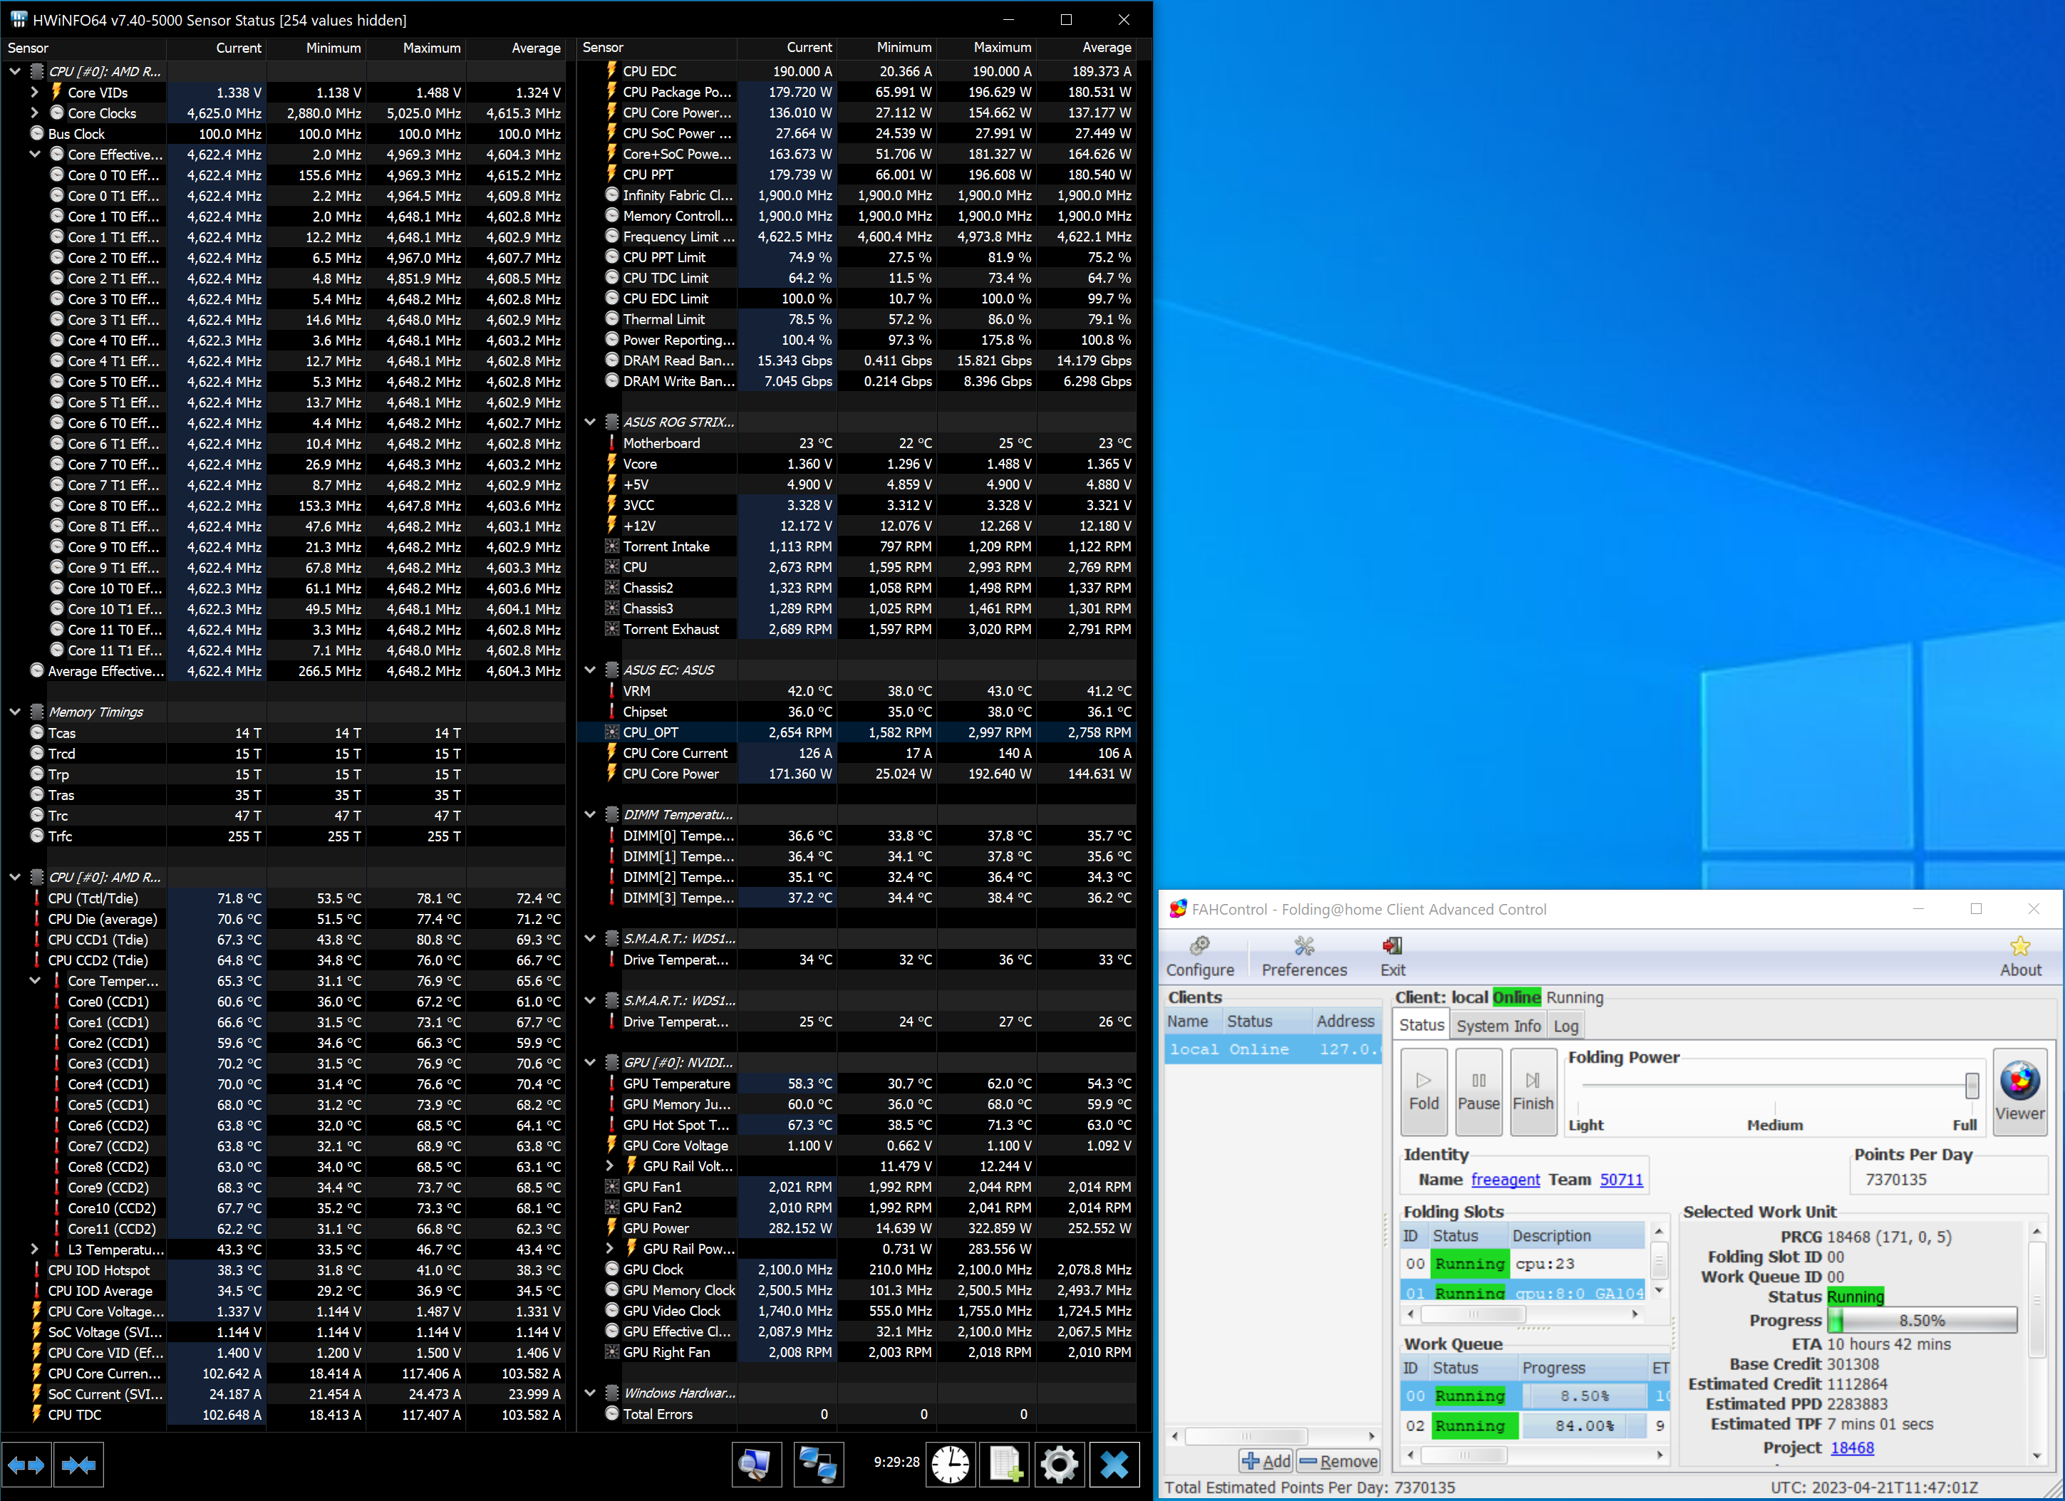Open Project 18468 link
Image resolution: width=2065 pixels, height=1501 pixels.
[1852, 1448]
